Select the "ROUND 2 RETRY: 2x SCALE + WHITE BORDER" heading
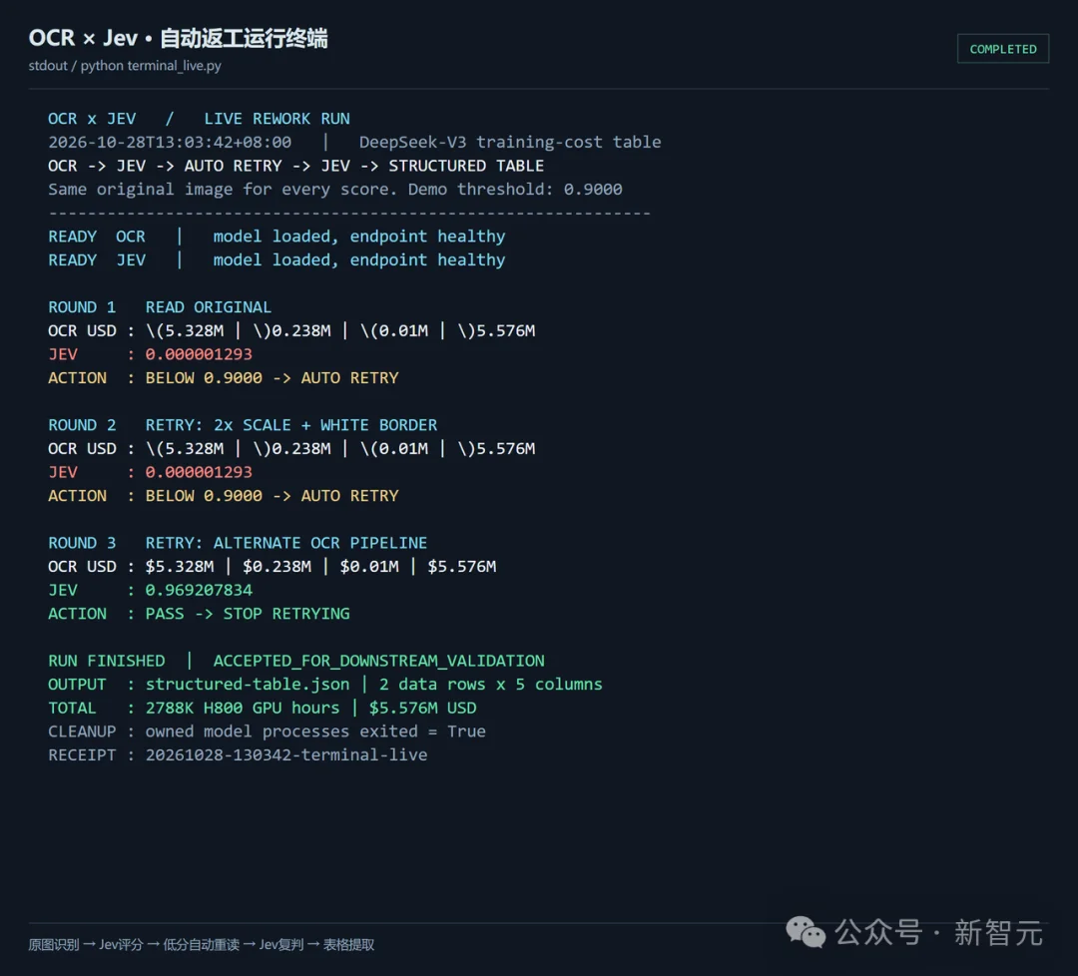 [x=243, y=425]
